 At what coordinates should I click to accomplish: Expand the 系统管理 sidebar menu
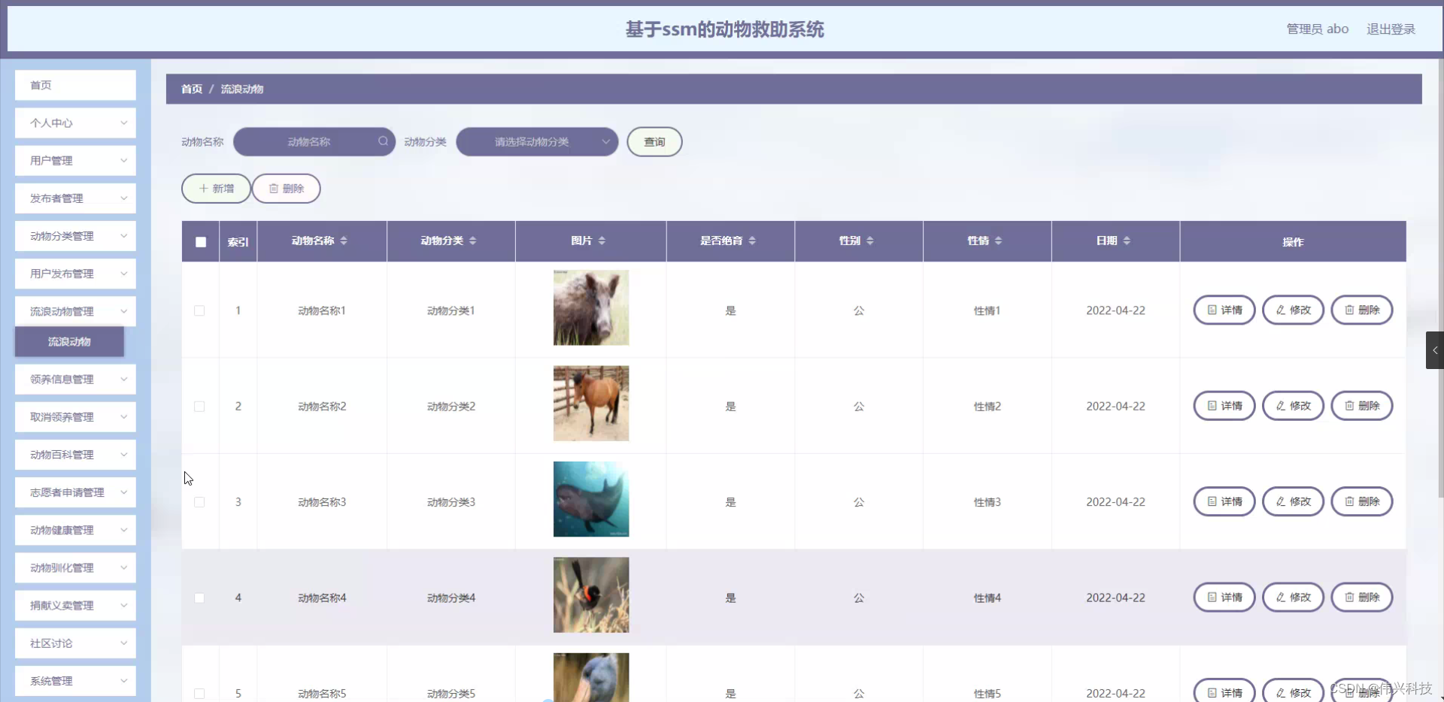pyautogui.click(x=74, y=680)
